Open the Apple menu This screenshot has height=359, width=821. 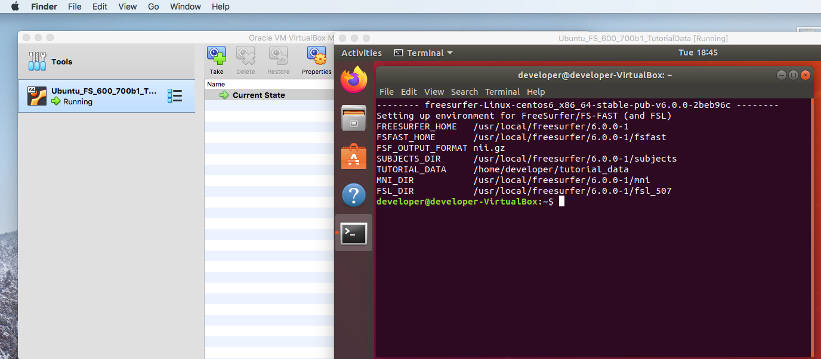pos(16,7)
